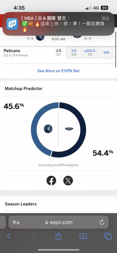Open the NBA notification banner text
The width and height of the screenshot is (117, 253).
63,24
